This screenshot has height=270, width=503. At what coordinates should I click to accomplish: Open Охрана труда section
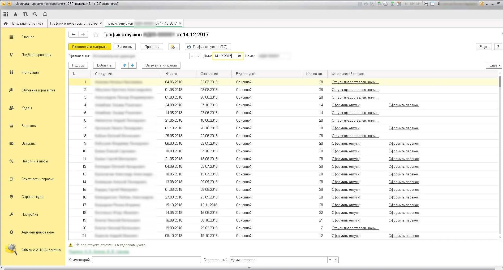coord(32,197)
